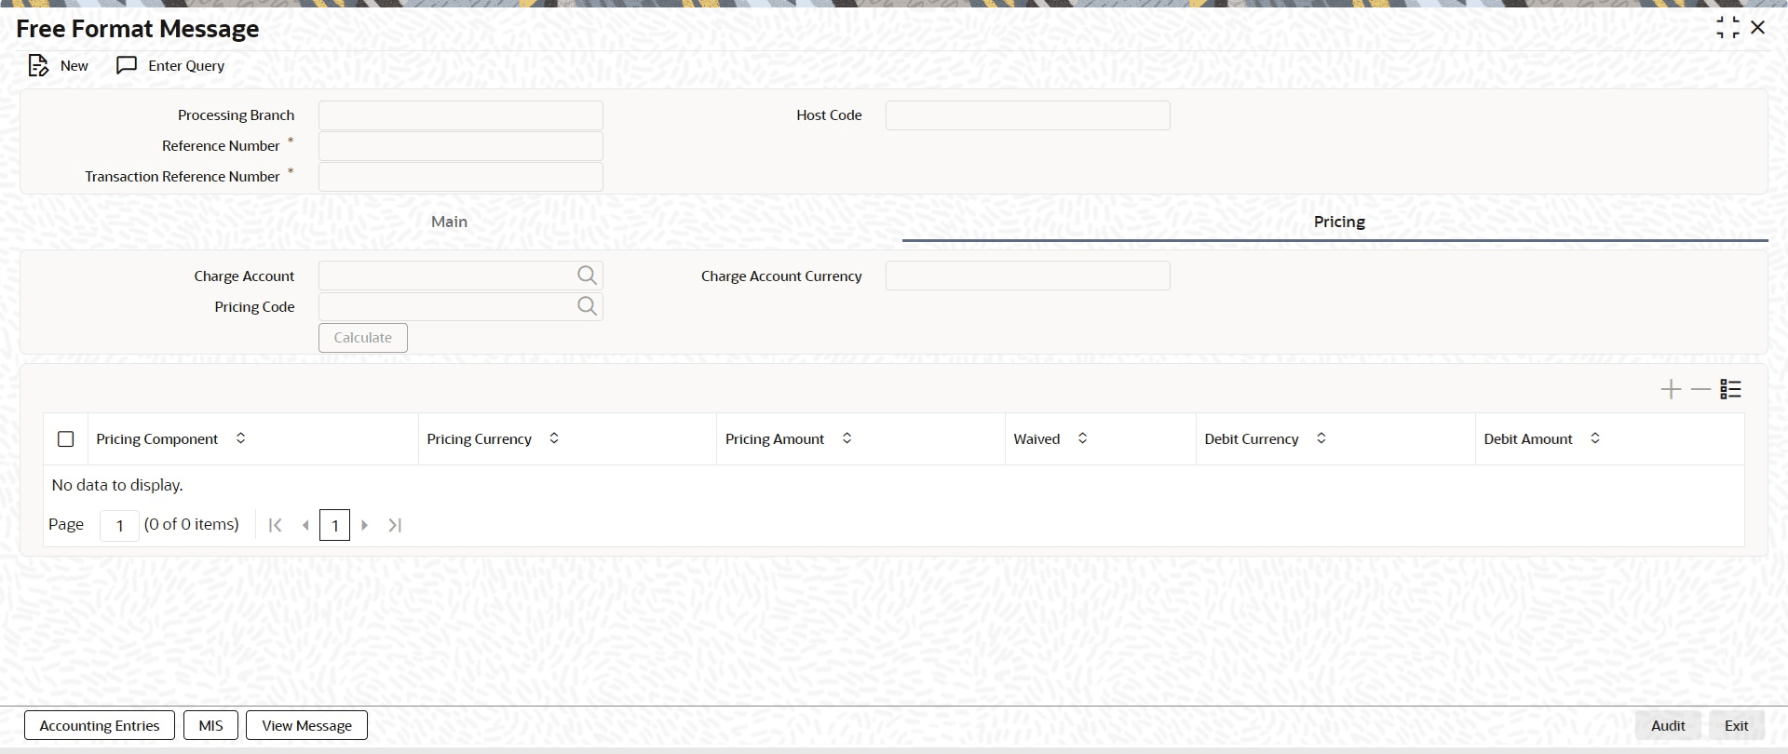The width and height of the screenshot is (1788, 754).
Task: Focus the Host Code field
Action: (1028, 115)
